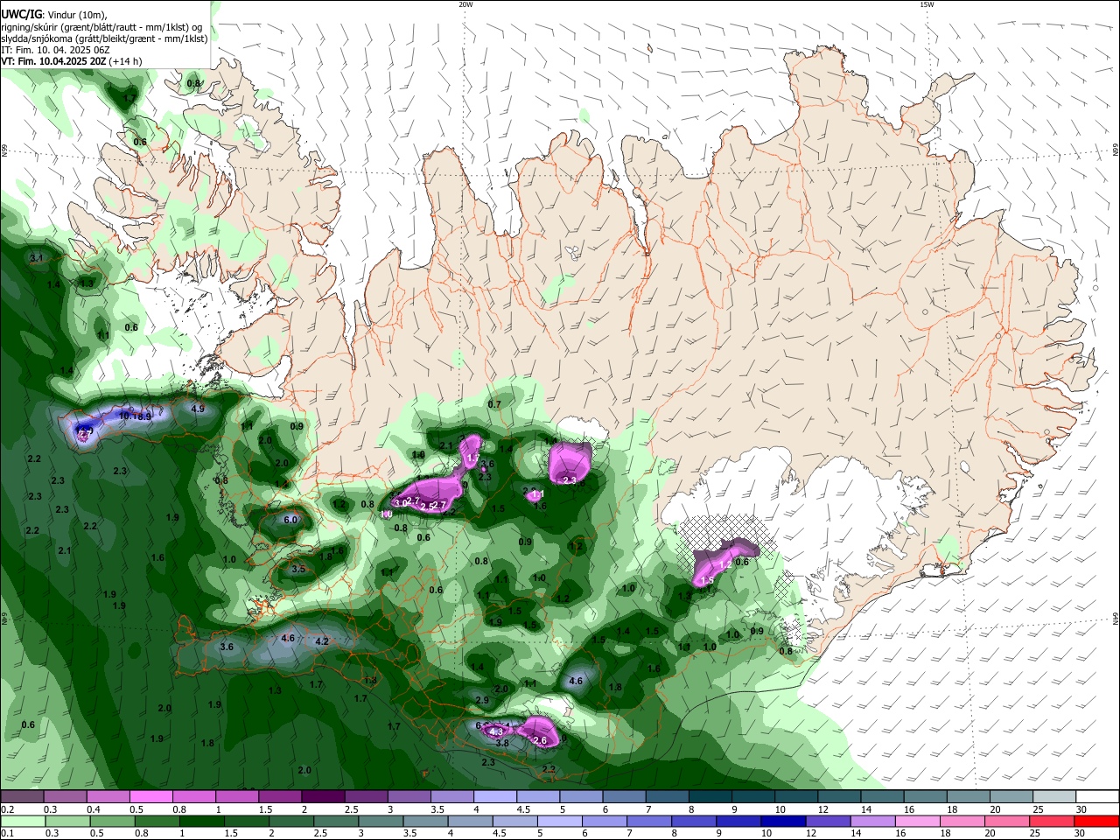Click the '3.8' precipitation value on the map

tap(502, 743)
